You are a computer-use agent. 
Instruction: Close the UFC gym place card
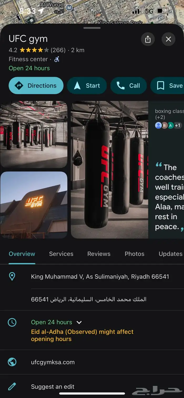[x=168, y=39]
